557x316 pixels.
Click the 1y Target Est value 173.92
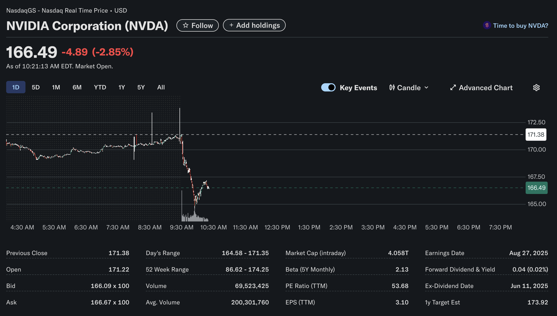(538, 302)
